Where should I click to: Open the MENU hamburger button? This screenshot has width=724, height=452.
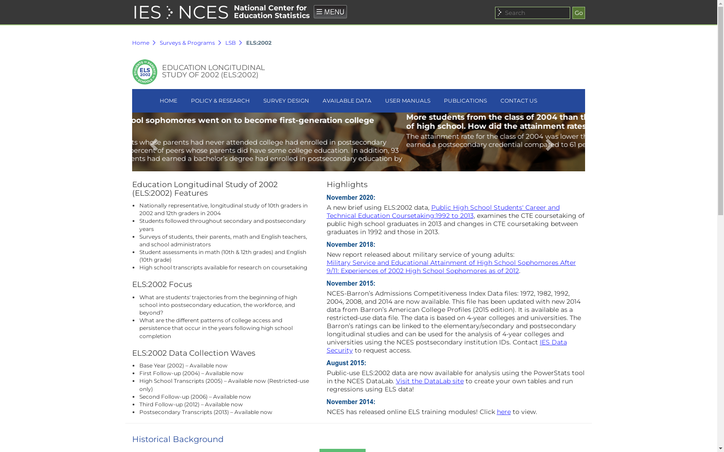330,12
